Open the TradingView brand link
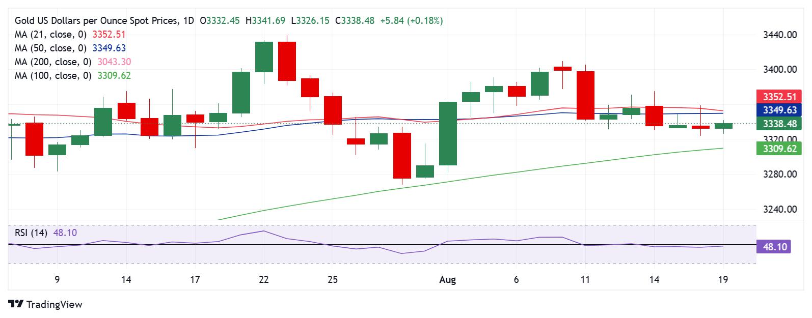The height and width of the screenshot is (318, 812). pyautogui.click(x=45, y=304)
